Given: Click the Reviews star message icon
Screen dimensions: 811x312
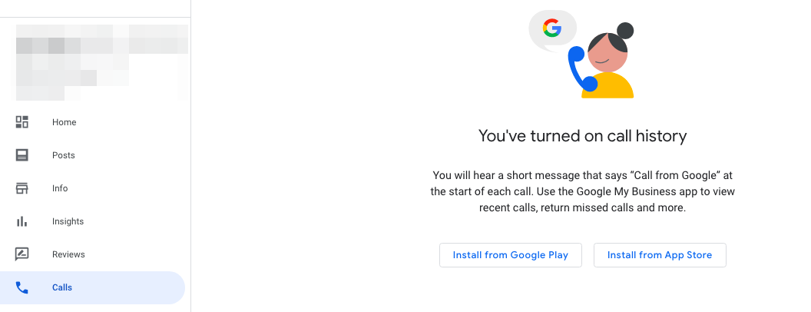Looking at the screenshot, I should point(22,254).
